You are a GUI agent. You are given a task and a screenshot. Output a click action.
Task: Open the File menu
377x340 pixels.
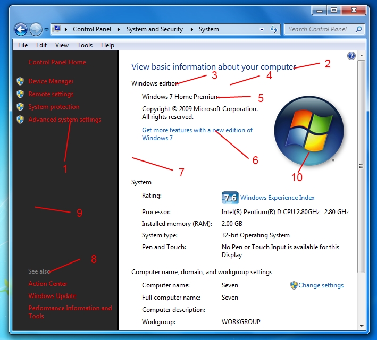[23, 45]
